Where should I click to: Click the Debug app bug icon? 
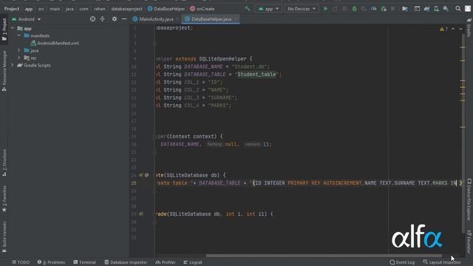[x=355, y=9]
